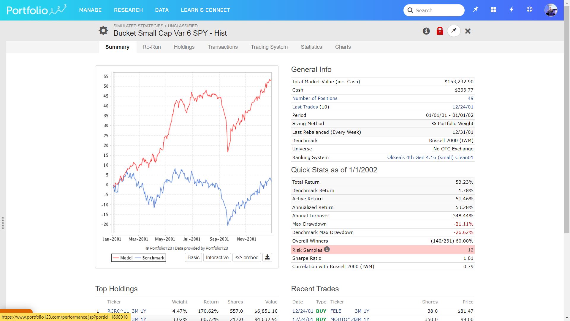
Task: Open user profile avatar menu
Action: pos(551,10)
